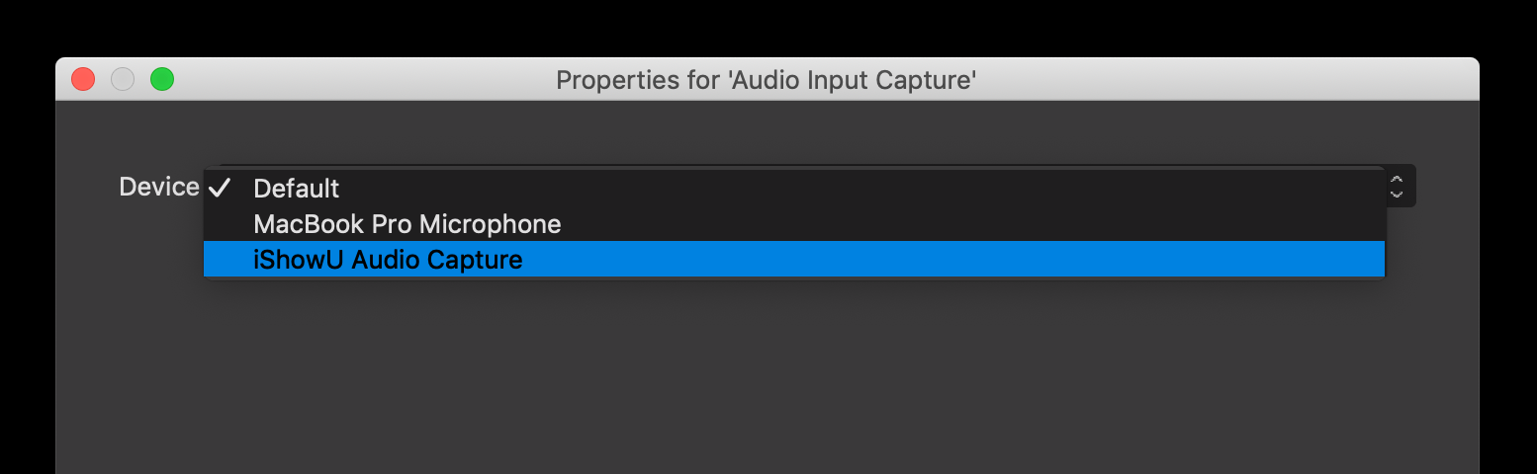Click the checkmark beside Default
Viewport: 1537px width, 474px height.
(x=222, y=188)
